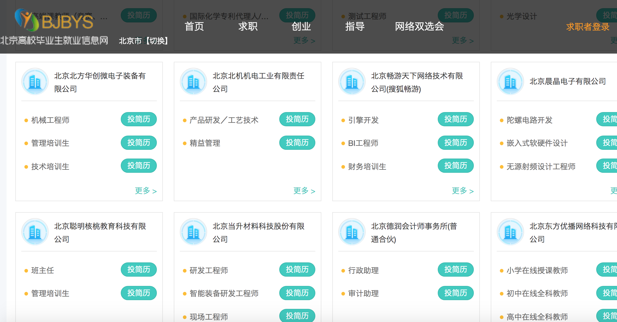Click building icon for 北京德润会计师事务所

[352, 232]
